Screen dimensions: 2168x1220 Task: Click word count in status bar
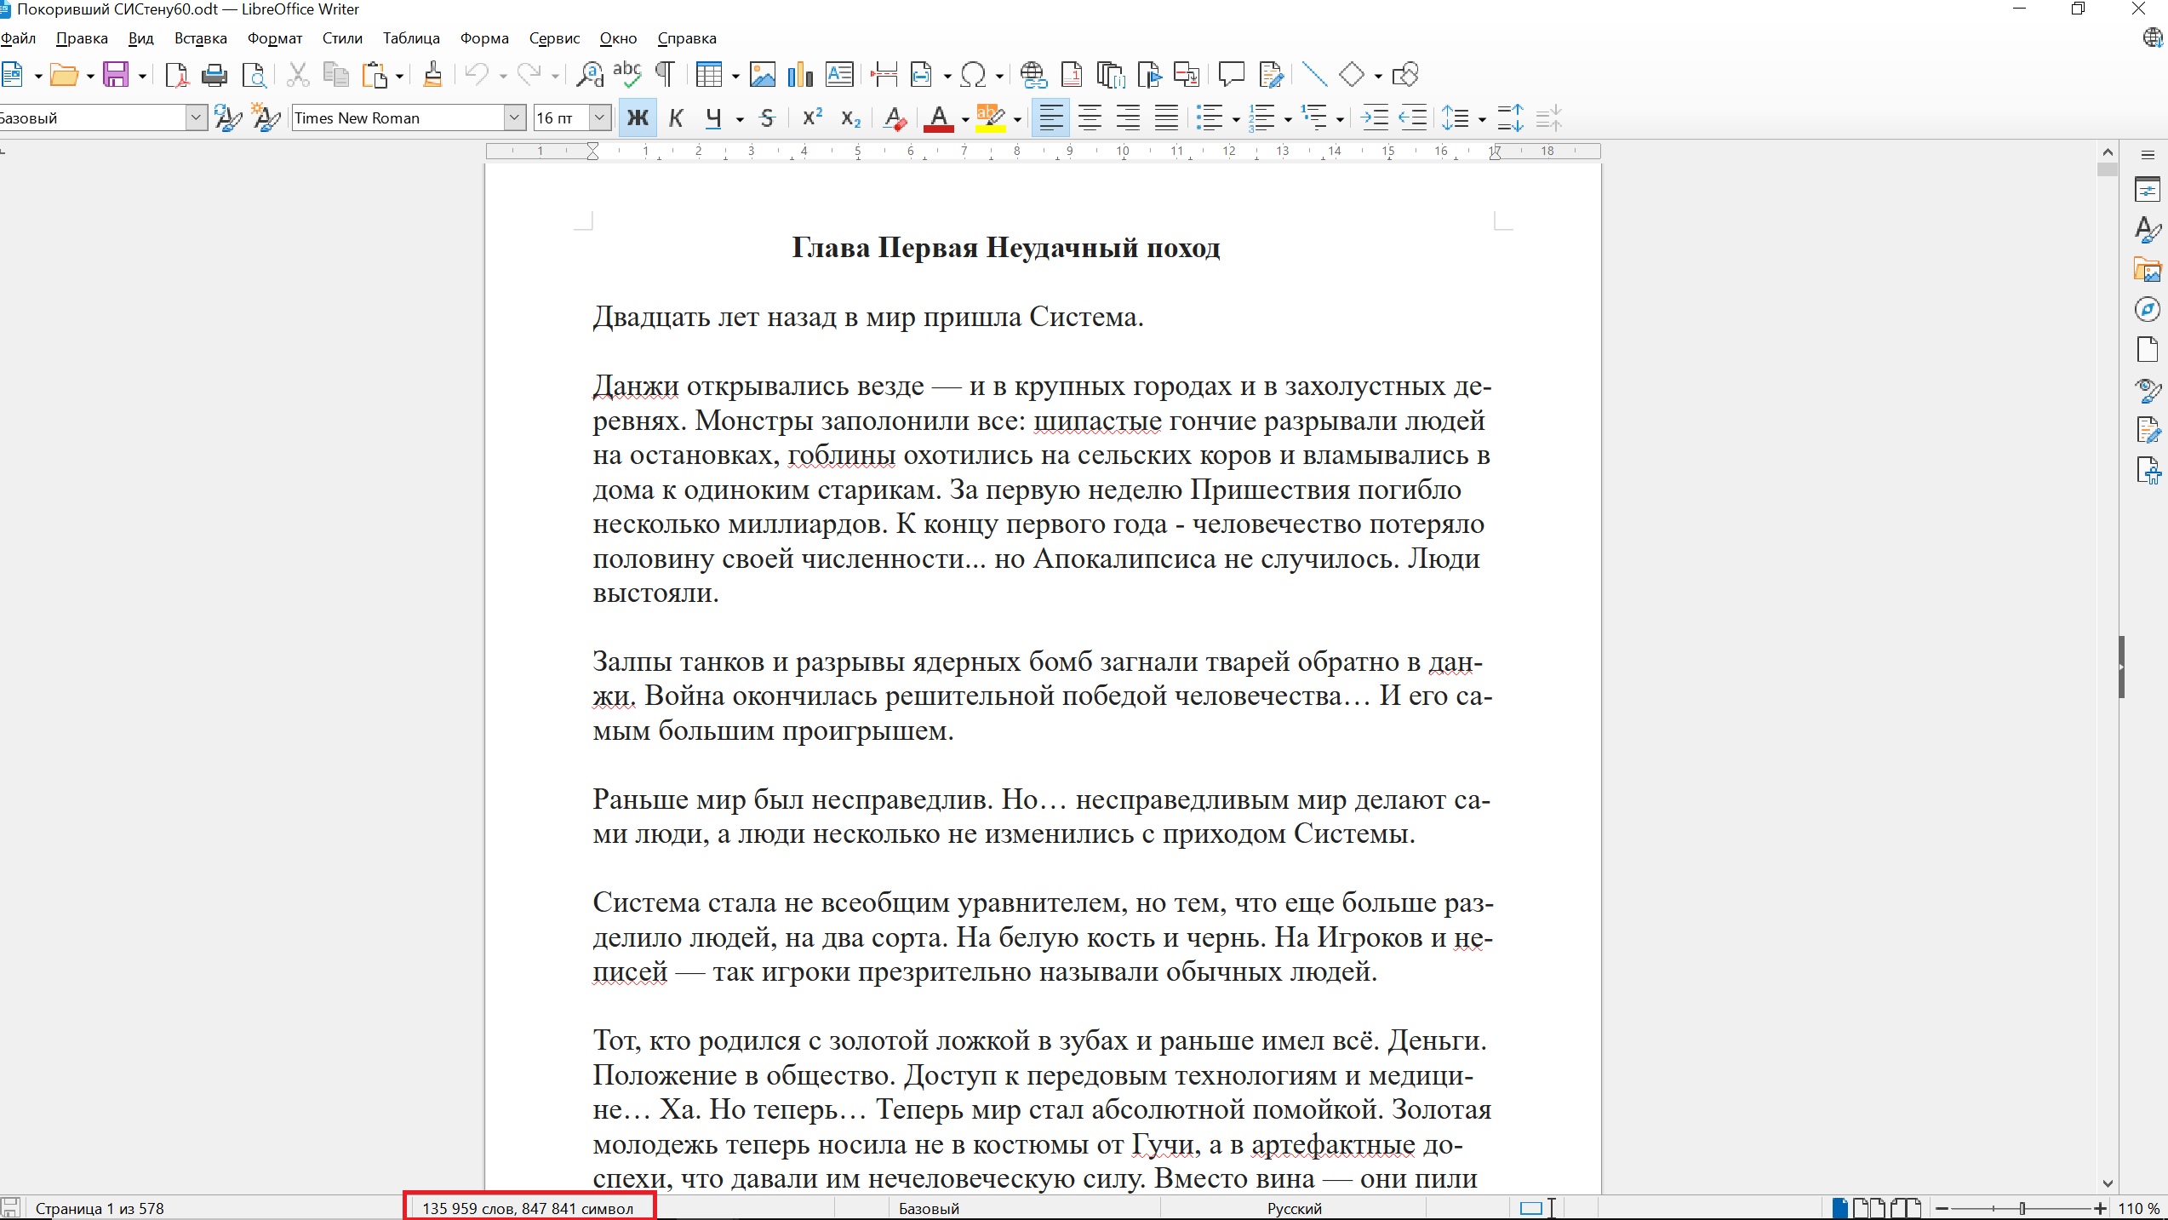[x=528, y=1208]
